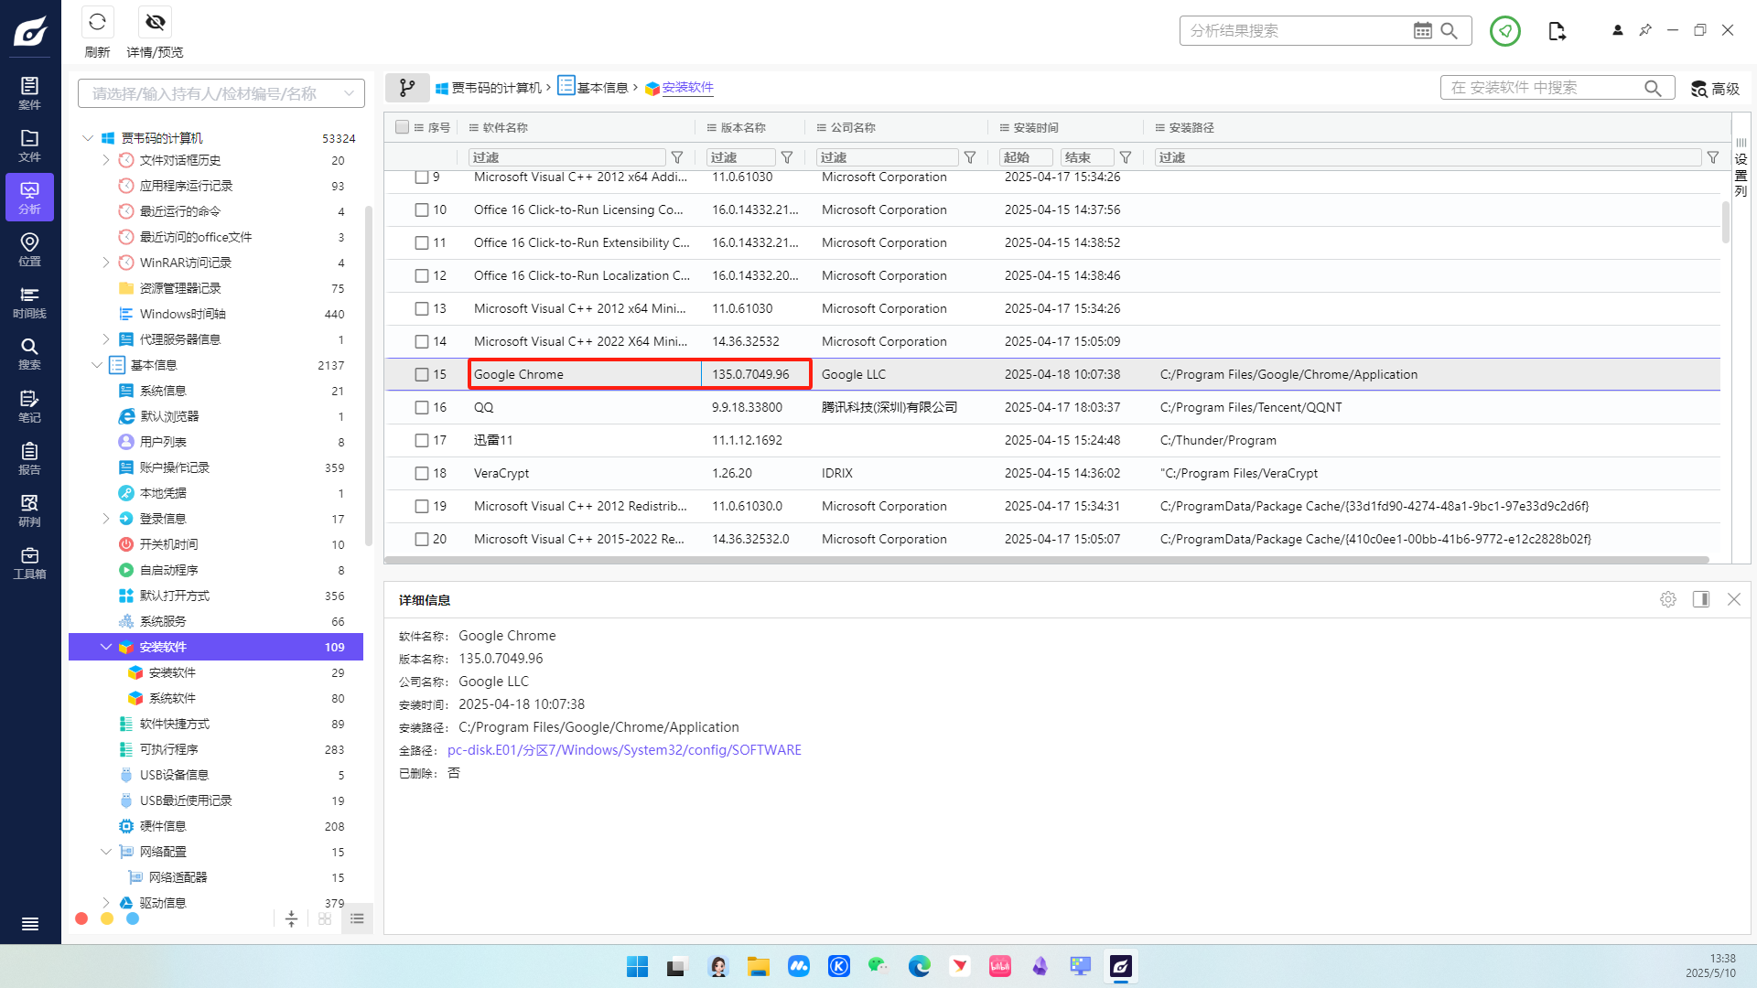Viewport: 1757px width, 988px height.
Task: Click the branch tree icon beside the breadcrumb
Action: point(407,88)
